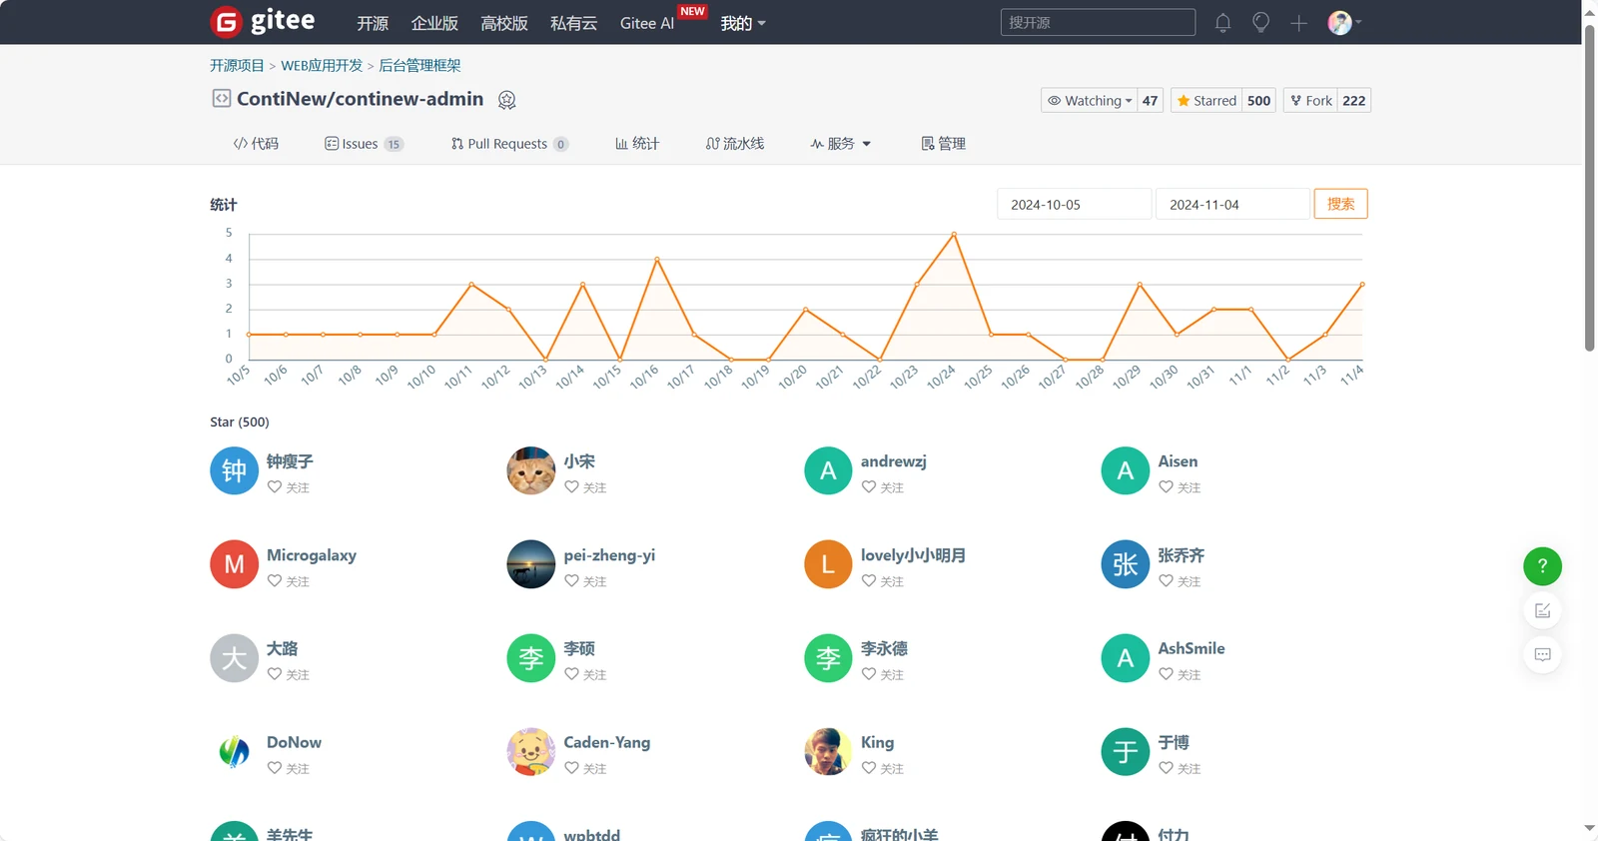Follow 钟瘦子 via heart 关注

[x=289, y=487]
